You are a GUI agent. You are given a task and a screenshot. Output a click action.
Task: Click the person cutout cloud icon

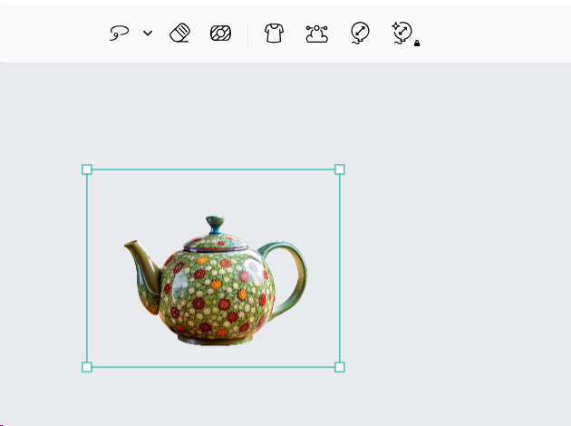(x=317, y=34)
